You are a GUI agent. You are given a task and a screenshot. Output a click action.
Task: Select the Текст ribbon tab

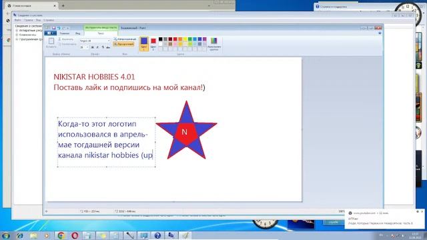[x=101, y=33]
